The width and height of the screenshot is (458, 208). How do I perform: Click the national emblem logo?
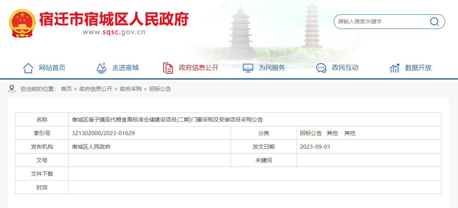[22, 23]
